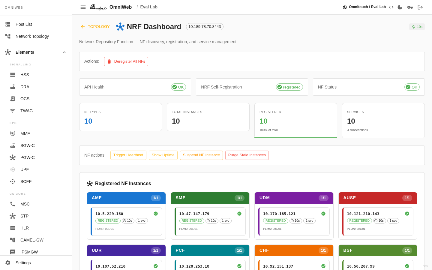Open the AUSF card header
This screenshot has width=432, height=270.
click(378, 198)
